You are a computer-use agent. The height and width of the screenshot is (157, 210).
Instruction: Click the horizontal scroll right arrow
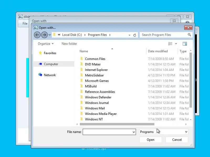(x=186, y=124)
